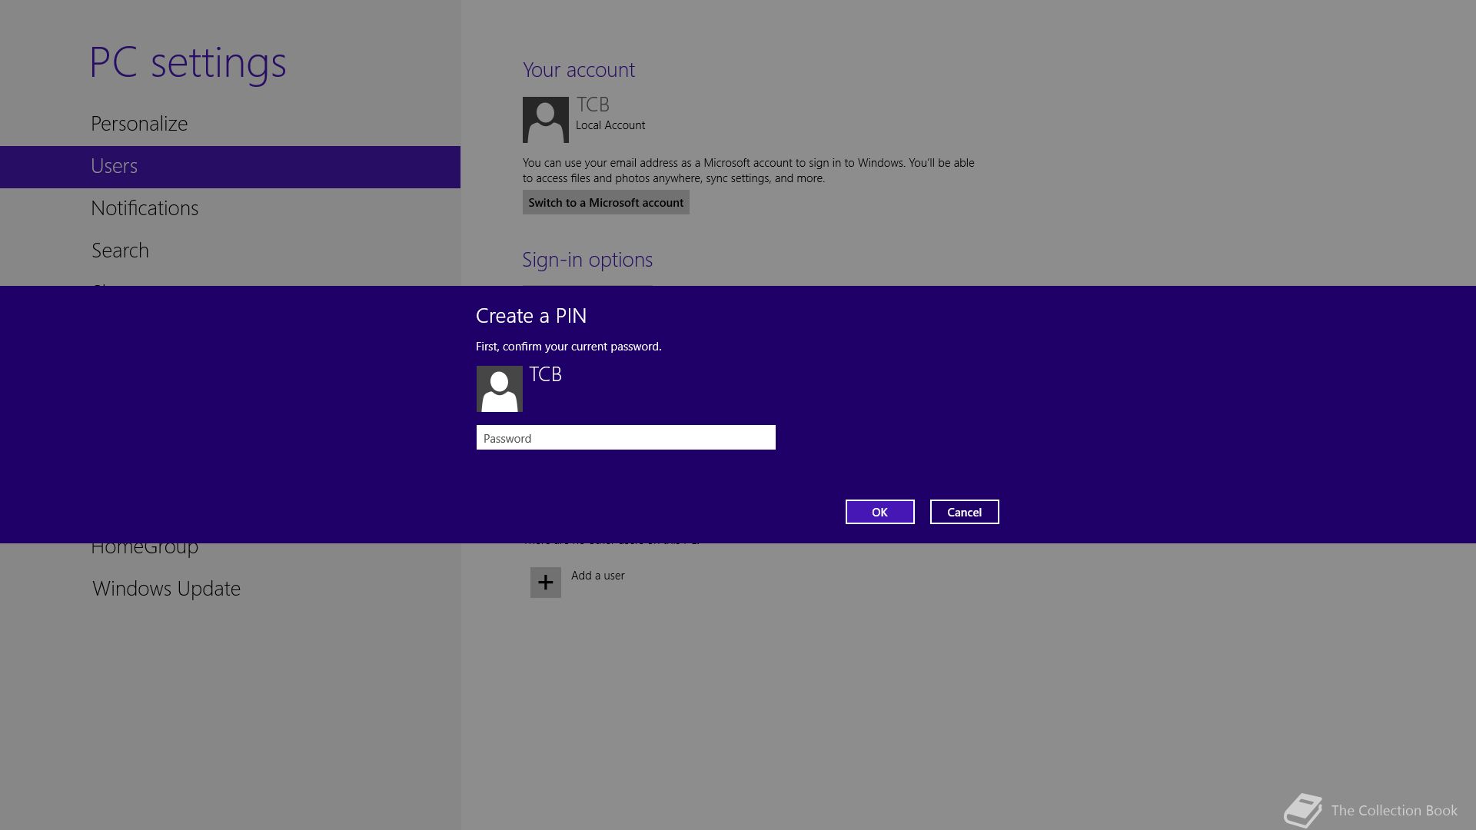Click the PC settings title
The image size is (1476, 830).
click(188, 63)
